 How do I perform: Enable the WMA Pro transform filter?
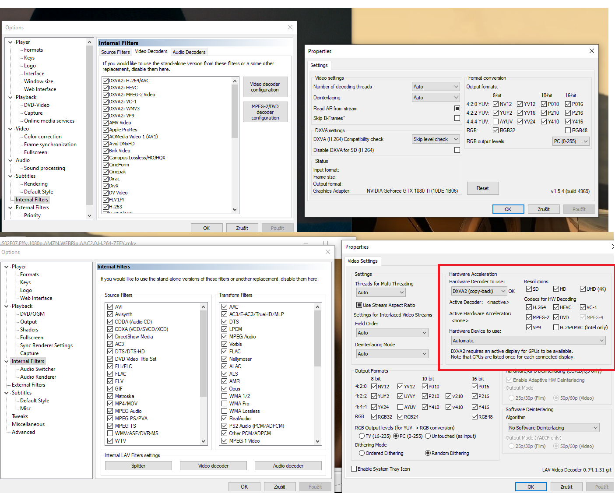(x=224, y=404)
